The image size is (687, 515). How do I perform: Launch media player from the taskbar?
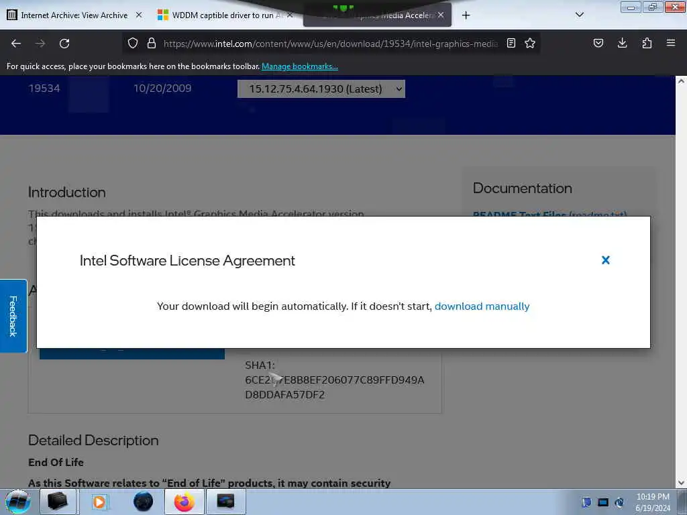(99, 502)
